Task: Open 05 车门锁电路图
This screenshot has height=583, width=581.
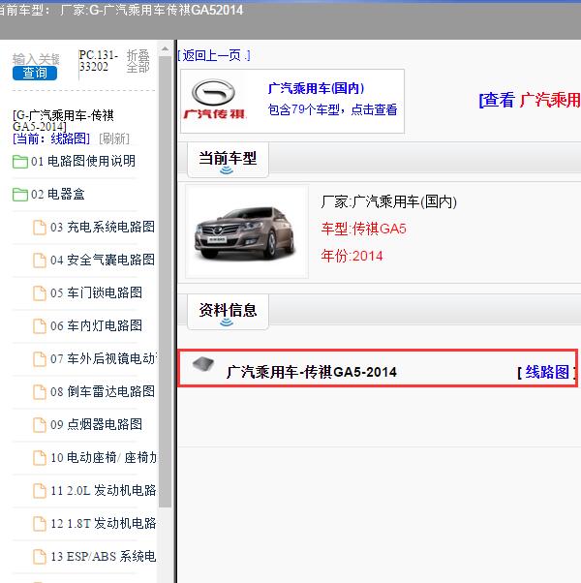Action: pyautogui.click(x=96, y=293)
